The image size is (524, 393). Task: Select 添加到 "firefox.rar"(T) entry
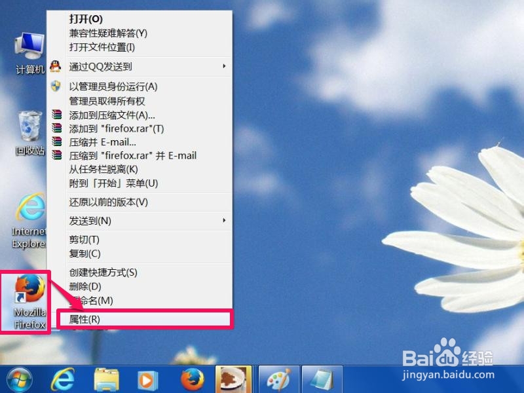(117, 128)
